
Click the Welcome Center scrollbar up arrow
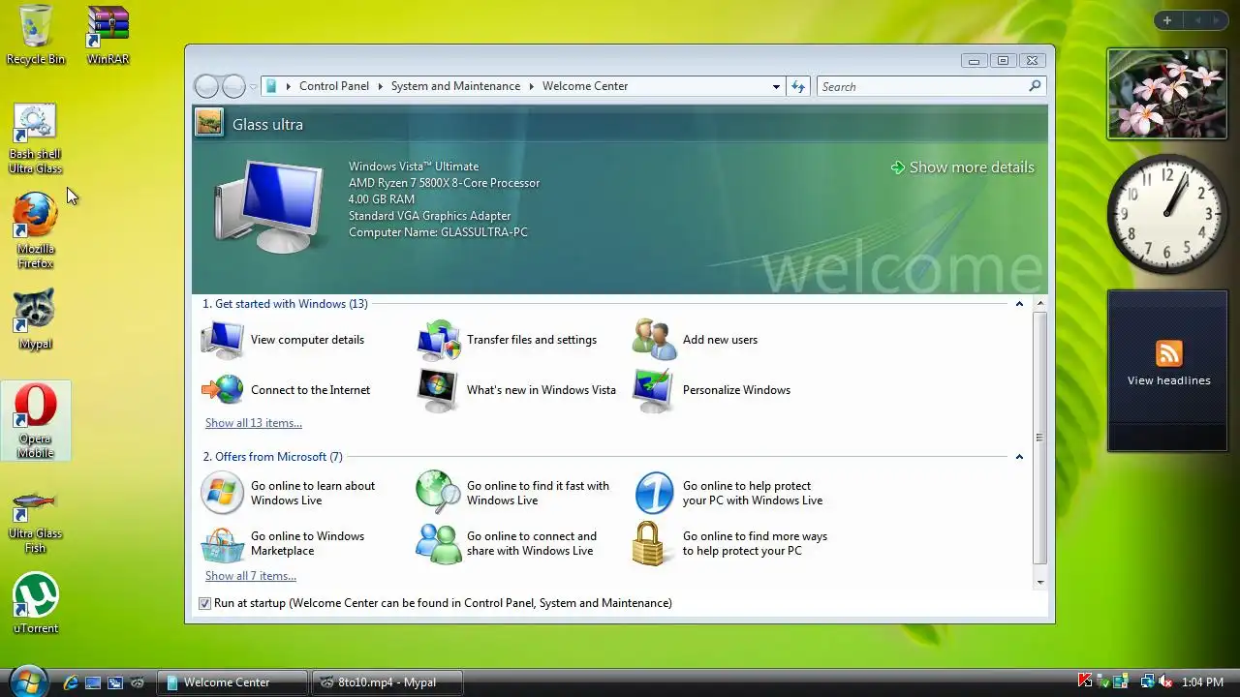[1040, 304]
